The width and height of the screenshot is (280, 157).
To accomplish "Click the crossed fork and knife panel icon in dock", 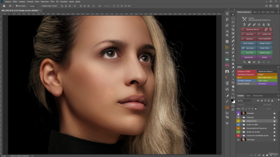I will click(227, 48).
